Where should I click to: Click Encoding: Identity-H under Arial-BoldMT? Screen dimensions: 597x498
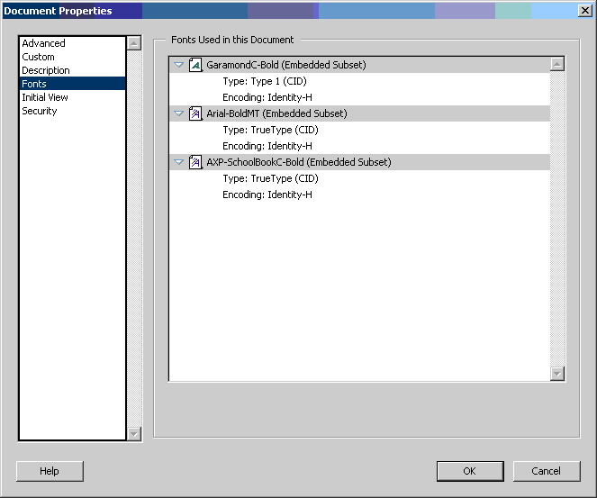click(x=267, y=146)
